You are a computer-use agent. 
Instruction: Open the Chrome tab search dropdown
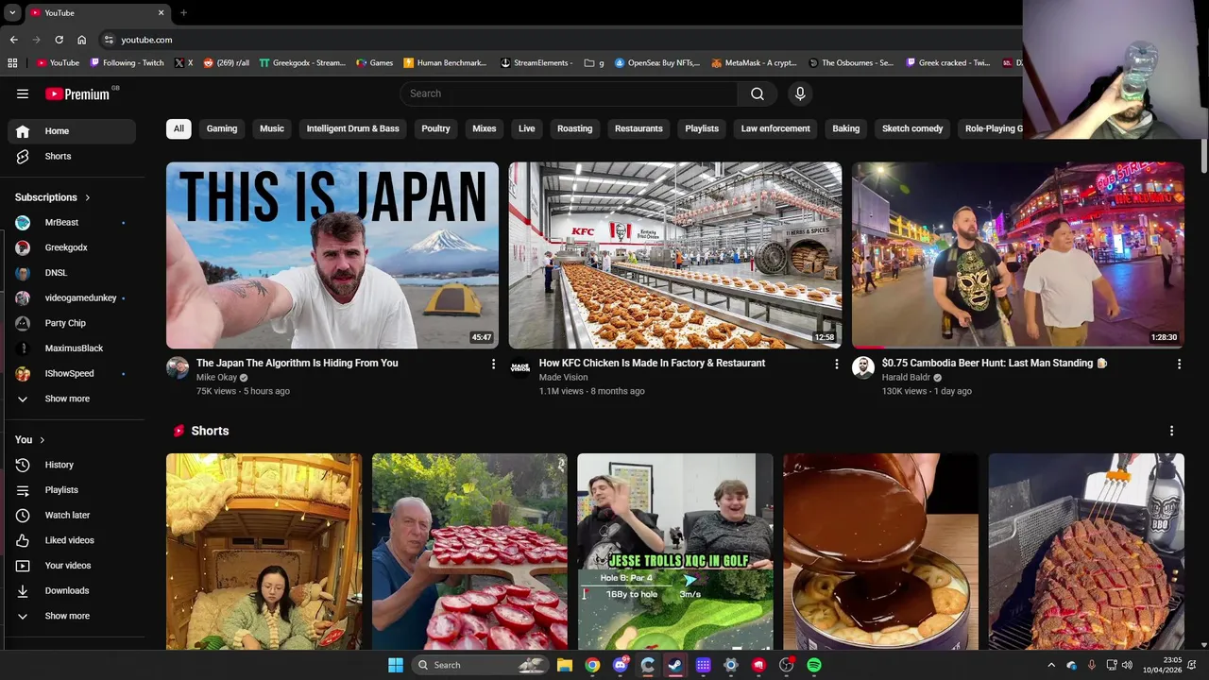tap(12, 13)
